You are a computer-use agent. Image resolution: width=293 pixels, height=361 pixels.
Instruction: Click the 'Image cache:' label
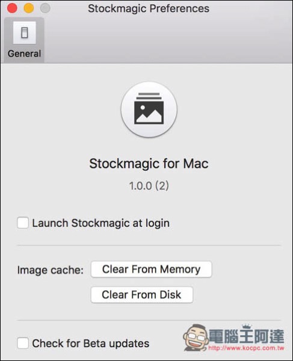[x=51, y=270]
